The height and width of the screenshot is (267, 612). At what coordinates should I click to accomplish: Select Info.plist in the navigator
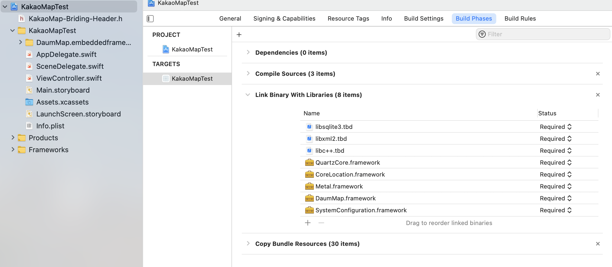(50, 126)
